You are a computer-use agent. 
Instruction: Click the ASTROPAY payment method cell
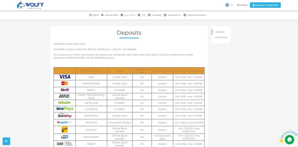pos(91,116)
